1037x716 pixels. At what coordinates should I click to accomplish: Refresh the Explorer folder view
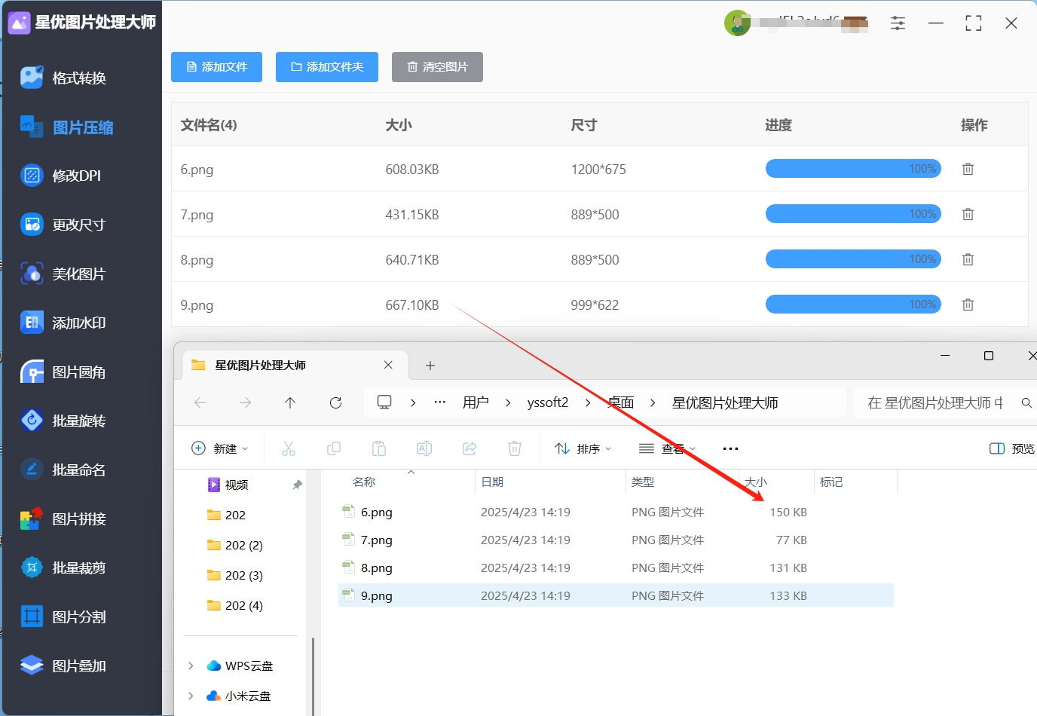(x=336, y=402)
